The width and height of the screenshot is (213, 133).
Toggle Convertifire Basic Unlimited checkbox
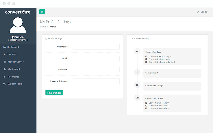click(x=146, y=62)
